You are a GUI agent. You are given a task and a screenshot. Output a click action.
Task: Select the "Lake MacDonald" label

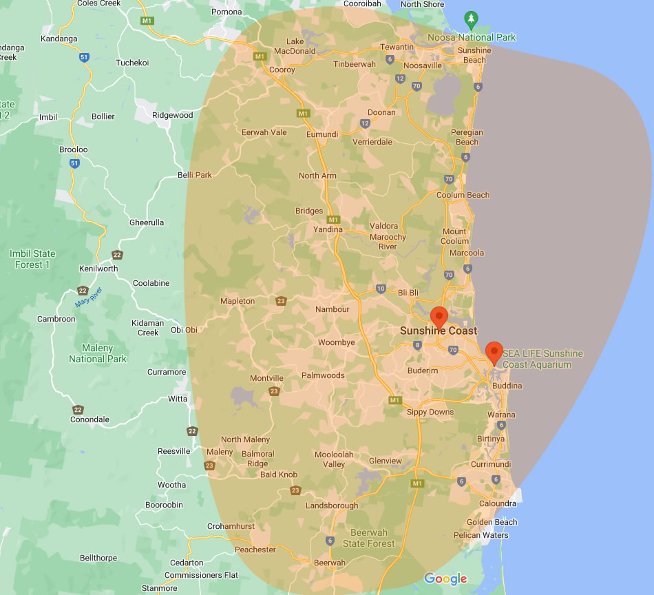295,46
